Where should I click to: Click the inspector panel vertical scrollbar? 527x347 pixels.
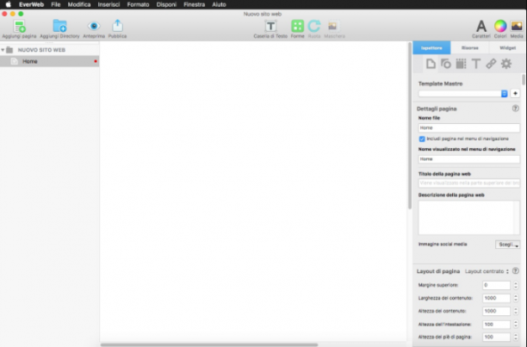[524, 79]
